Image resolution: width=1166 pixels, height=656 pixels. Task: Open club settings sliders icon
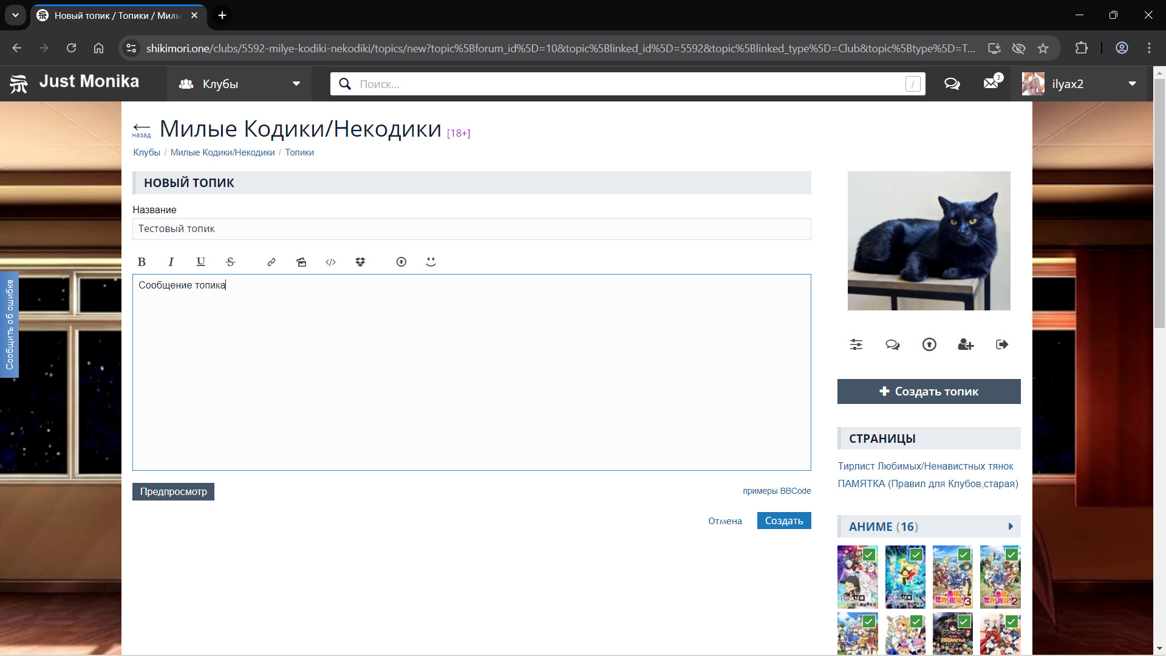click(x=856, y=345)
